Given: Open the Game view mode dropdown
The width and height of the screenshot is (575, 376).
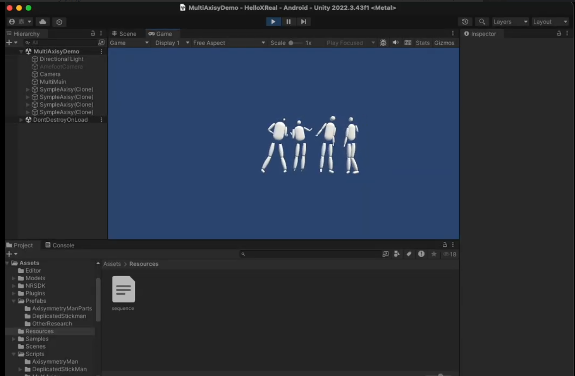Looking at the screenshot, I should coord(129,43).
